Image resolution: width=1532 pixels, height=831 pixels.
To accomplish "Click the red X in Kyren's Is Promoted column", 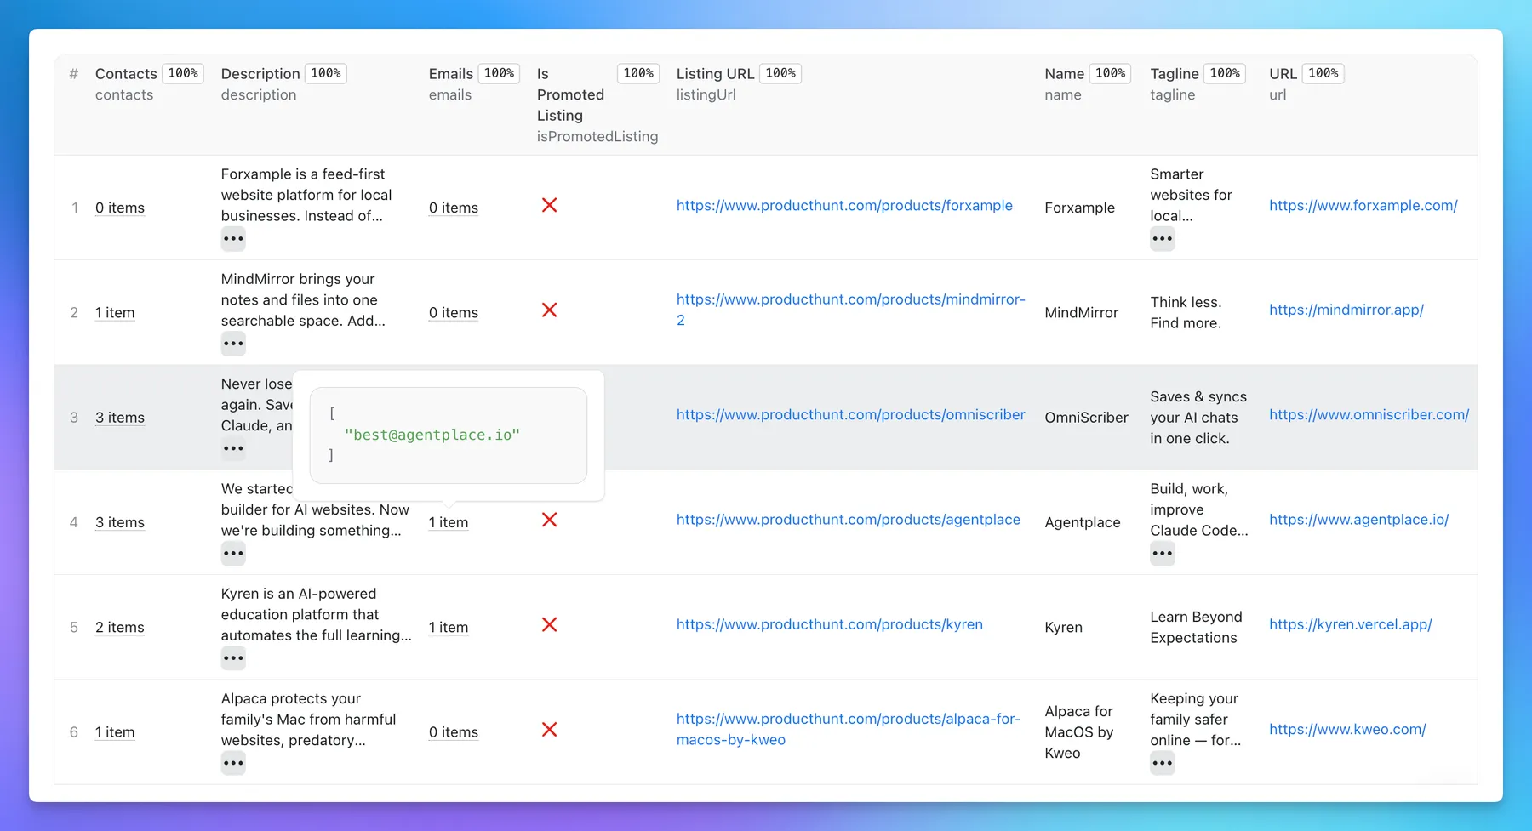I will [x=550, y=624].
